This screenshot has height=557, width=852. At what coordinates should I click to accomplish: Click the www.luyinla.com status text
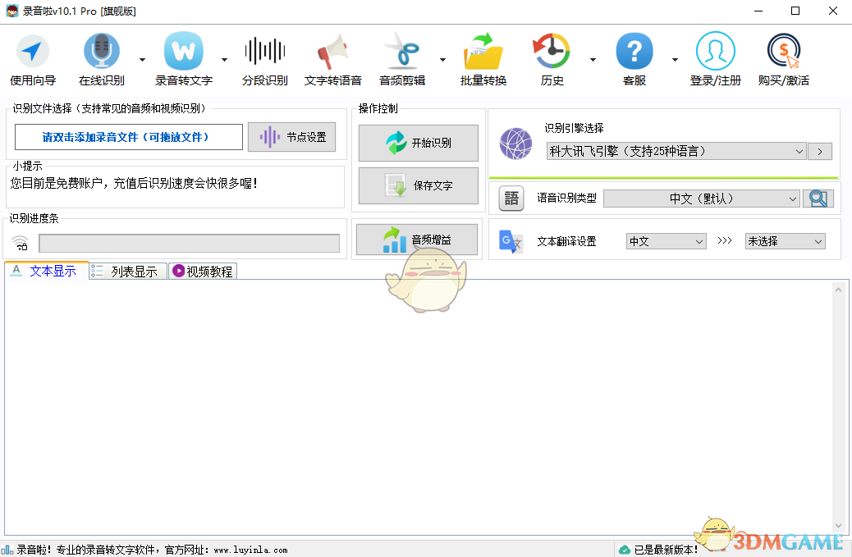tap(250, 550)
